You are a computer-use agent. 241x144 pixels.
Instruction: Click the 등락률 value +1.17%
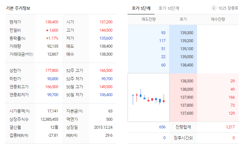(52, 38)
